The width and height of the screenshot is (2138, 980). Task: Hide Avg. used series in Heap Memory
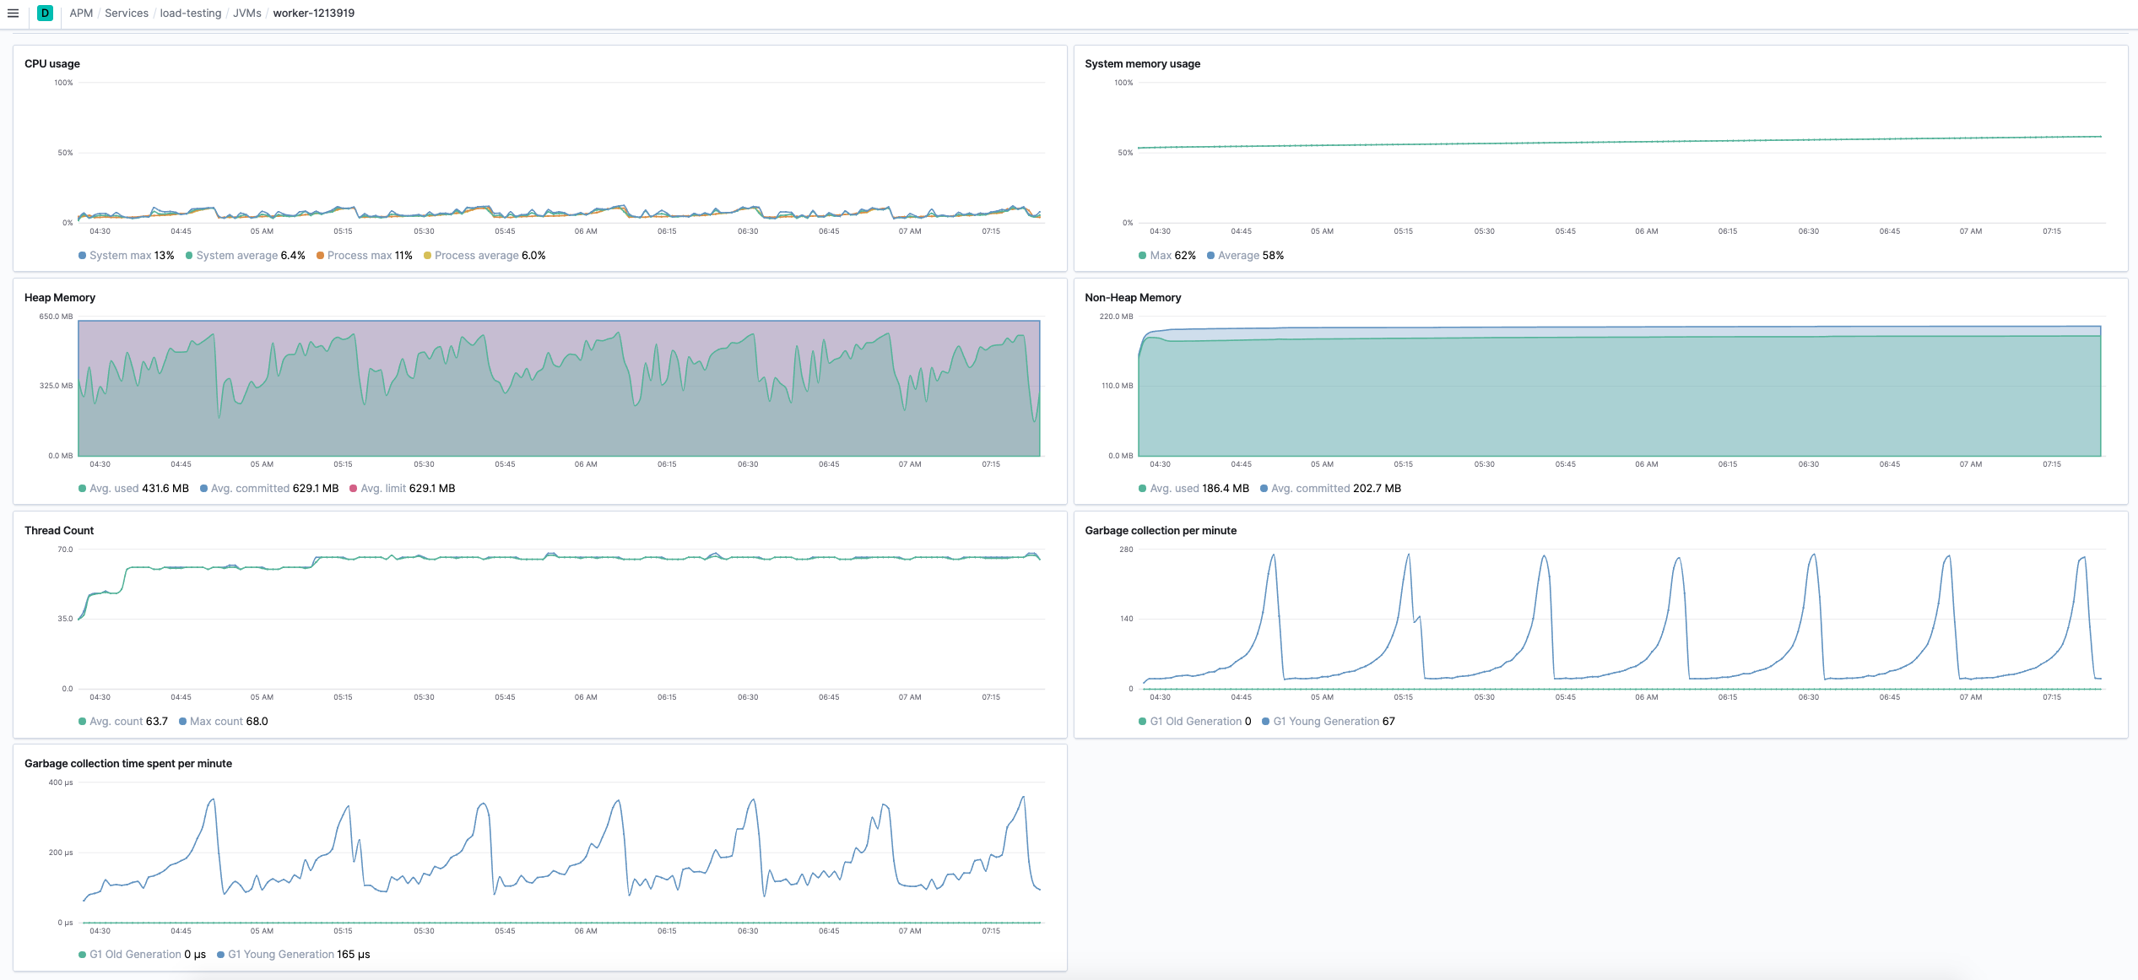pos(114,489)
